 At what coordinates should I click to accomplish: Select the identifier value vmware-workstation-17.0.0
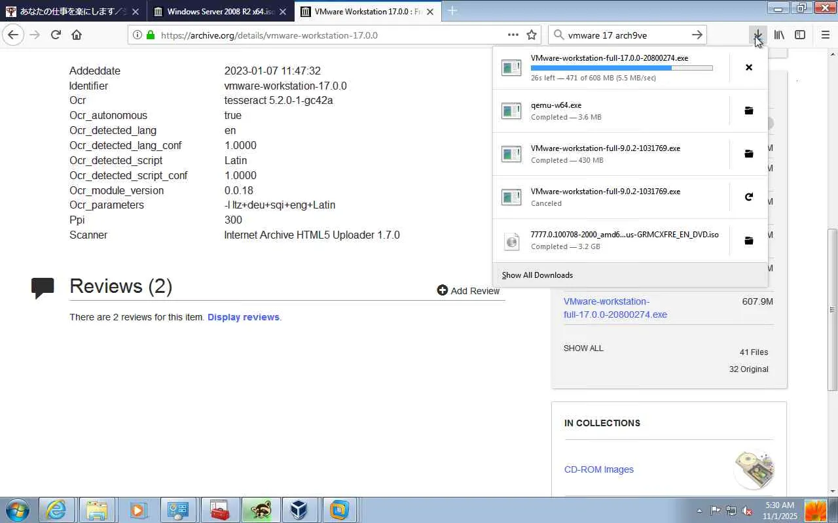pos(285,86)
